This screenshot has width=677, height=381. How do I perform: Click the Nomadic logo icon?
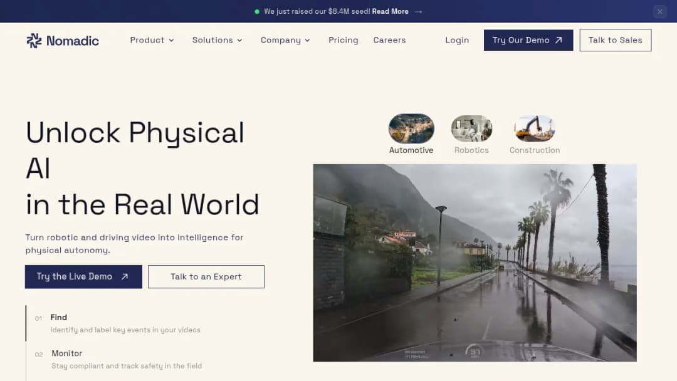click(x=34, y=41)
